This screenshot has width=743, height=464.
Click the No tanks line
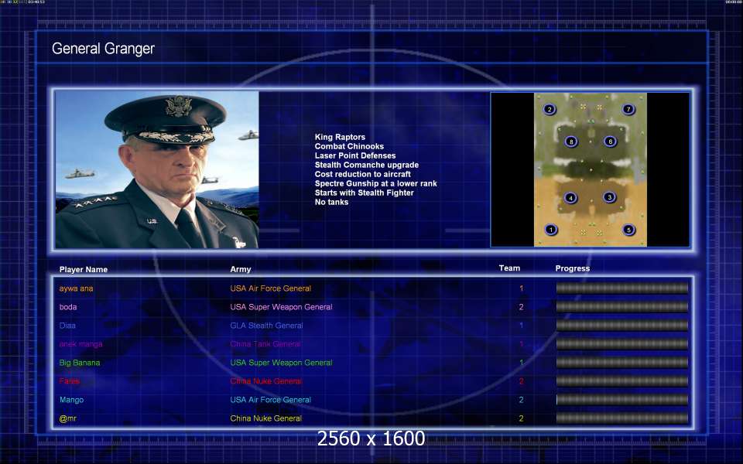tap(331, 202)
